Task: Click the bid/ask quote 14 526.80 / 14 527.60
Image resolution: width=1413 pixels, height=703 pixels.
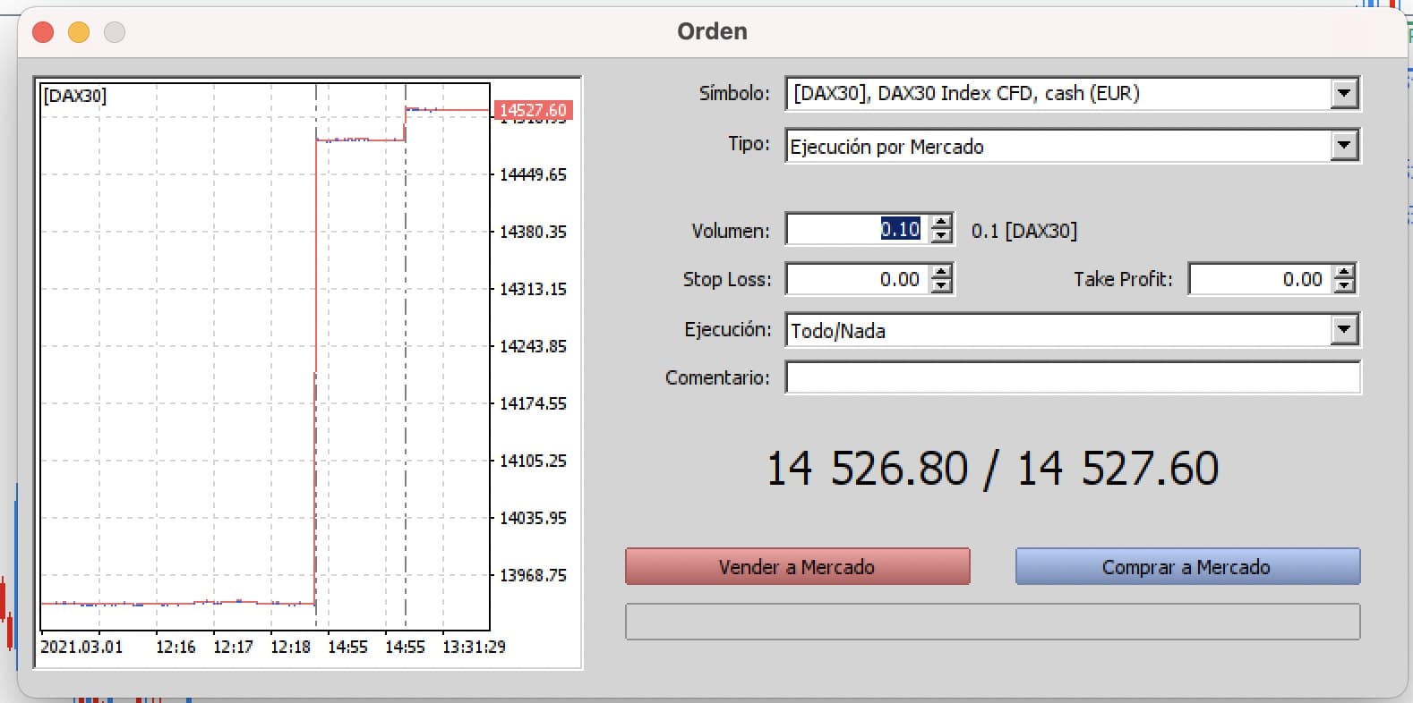Action: tap(992, 468)
